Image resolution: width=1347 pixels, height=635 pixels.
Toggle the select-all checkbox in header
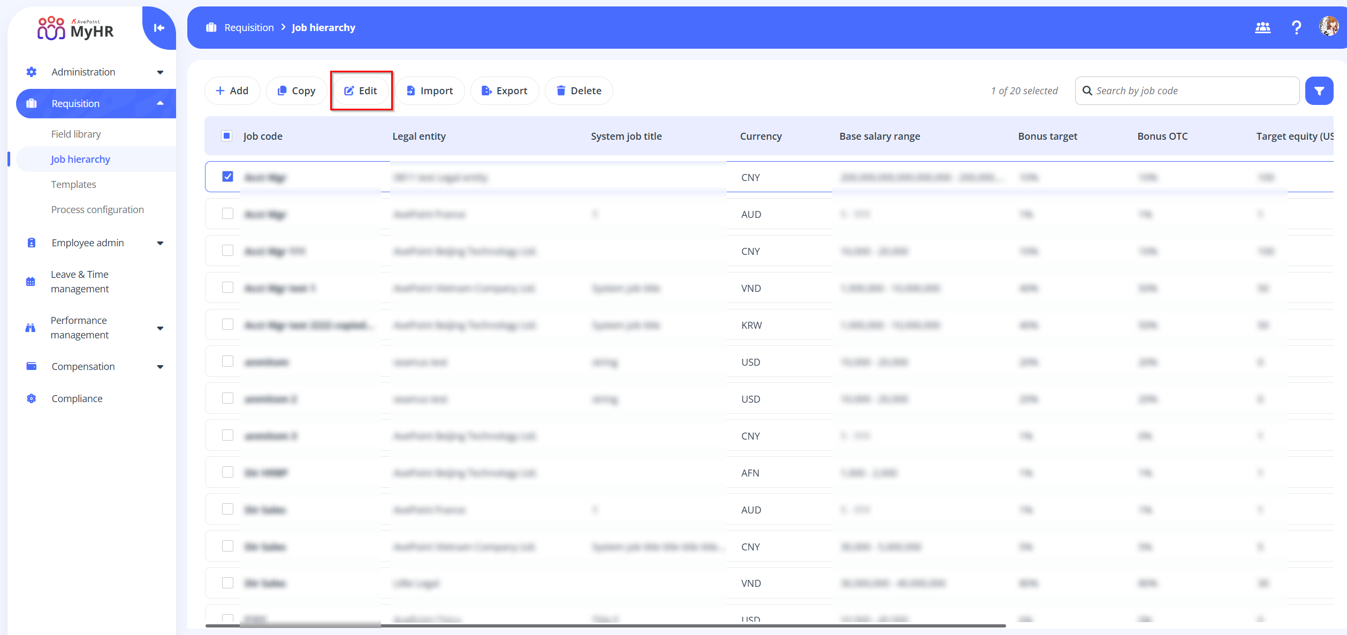[x=227, y=136]
